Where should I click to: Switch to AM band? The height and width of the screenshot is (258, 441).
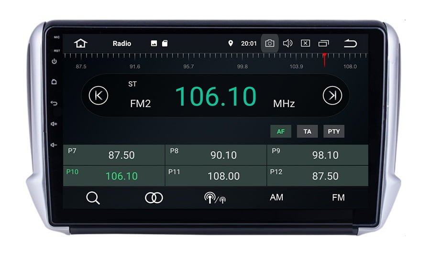pyautogui.click(x=276, y=197)
